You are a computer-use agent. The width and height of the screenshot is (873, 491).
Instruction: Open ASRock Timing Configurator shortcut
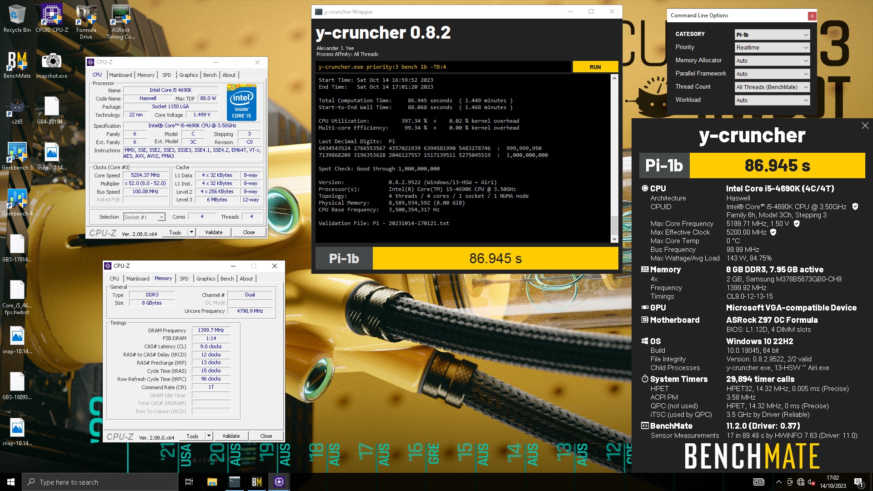(x=121, y=21)
